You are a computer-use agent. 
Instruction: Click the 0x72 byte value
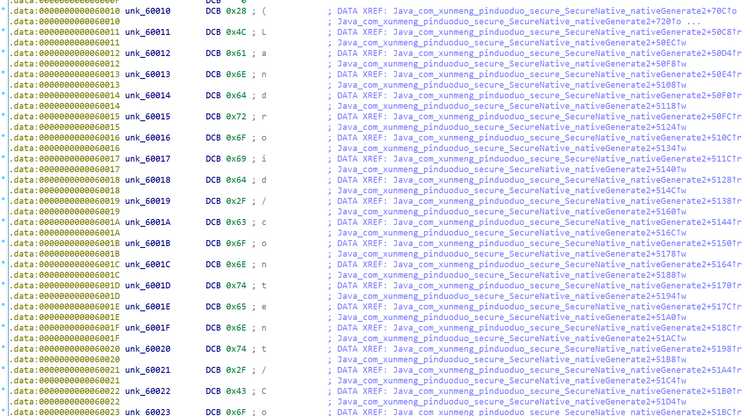[236, 117]
